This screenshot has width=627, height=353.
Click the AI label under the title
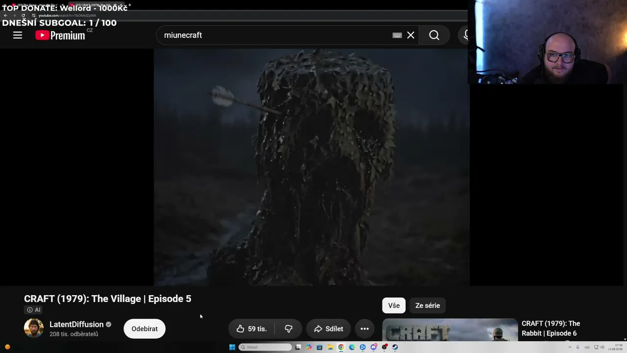(x=34, y=310)
